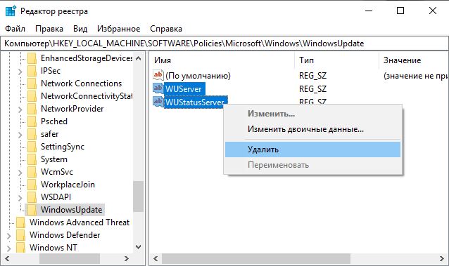Image resolution: width=449 pixels, height=266 pixels.
Task: Open the Правка menu
Action: point(49,29)
